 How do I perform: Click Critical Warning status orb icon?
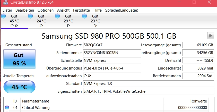(x=7, y=107)
